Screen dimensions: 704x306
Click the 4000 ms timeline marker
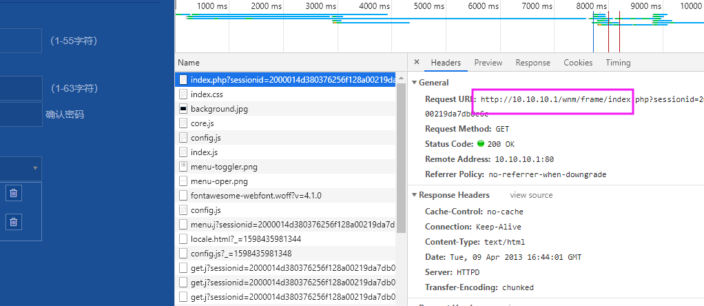click(375, 6)
